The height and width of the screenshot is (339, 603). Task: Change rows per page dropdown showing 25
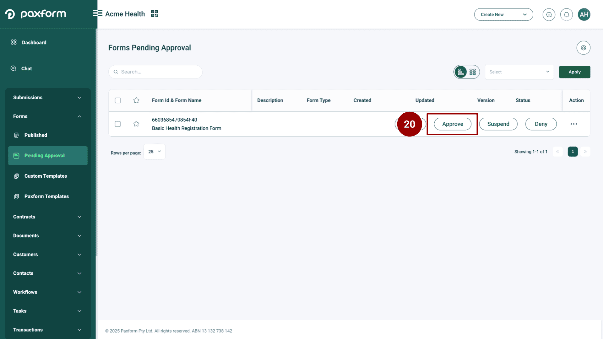[x=154, y=152]
